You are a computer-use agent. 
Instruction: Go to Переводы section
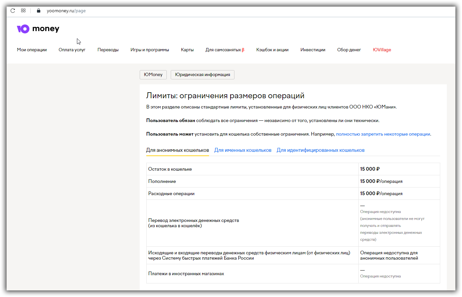click(x=108, y=50)
